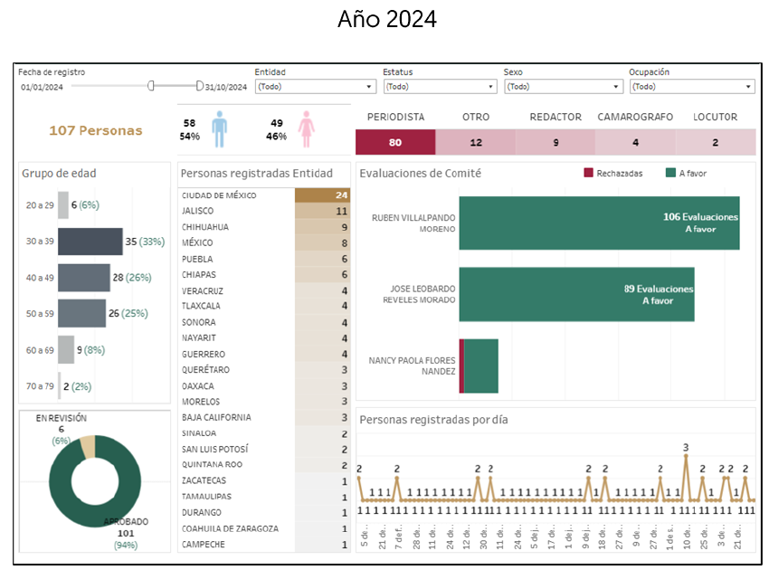Viewport: 769px width, 570px height.
Task: Expand the Estatus dropdown filter
Action: click(440, 87)
